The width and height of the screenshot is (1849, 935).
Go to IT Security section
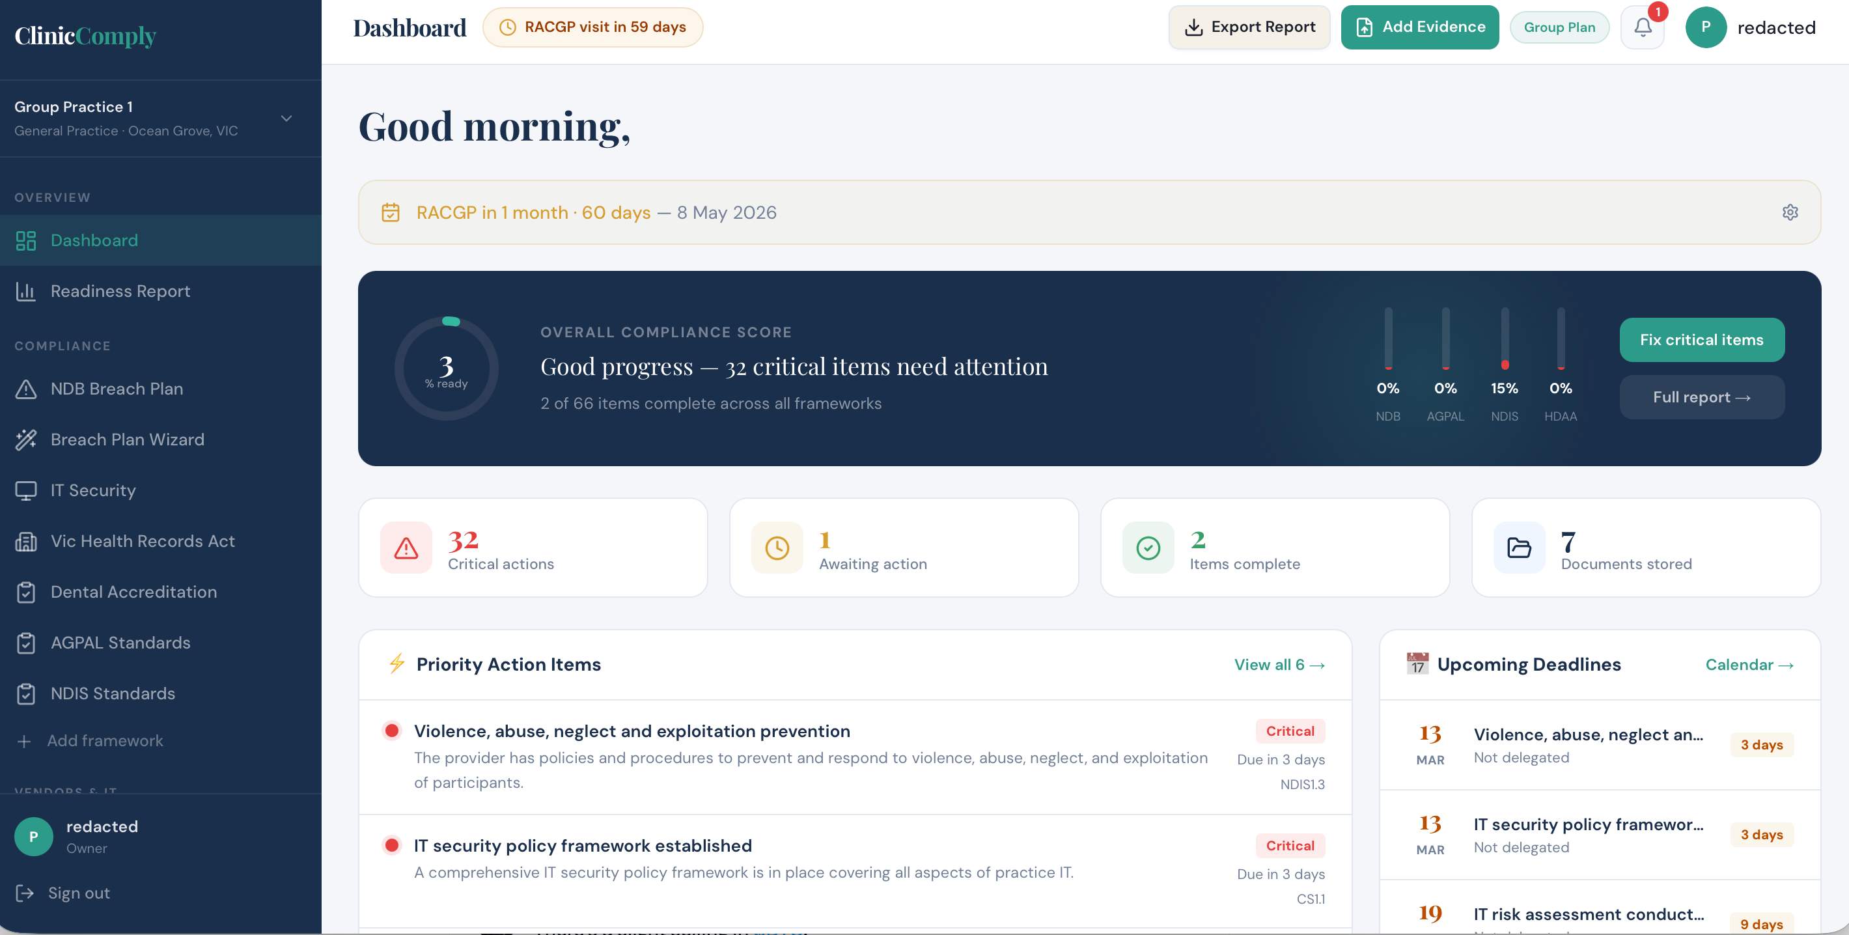(92, 490)
